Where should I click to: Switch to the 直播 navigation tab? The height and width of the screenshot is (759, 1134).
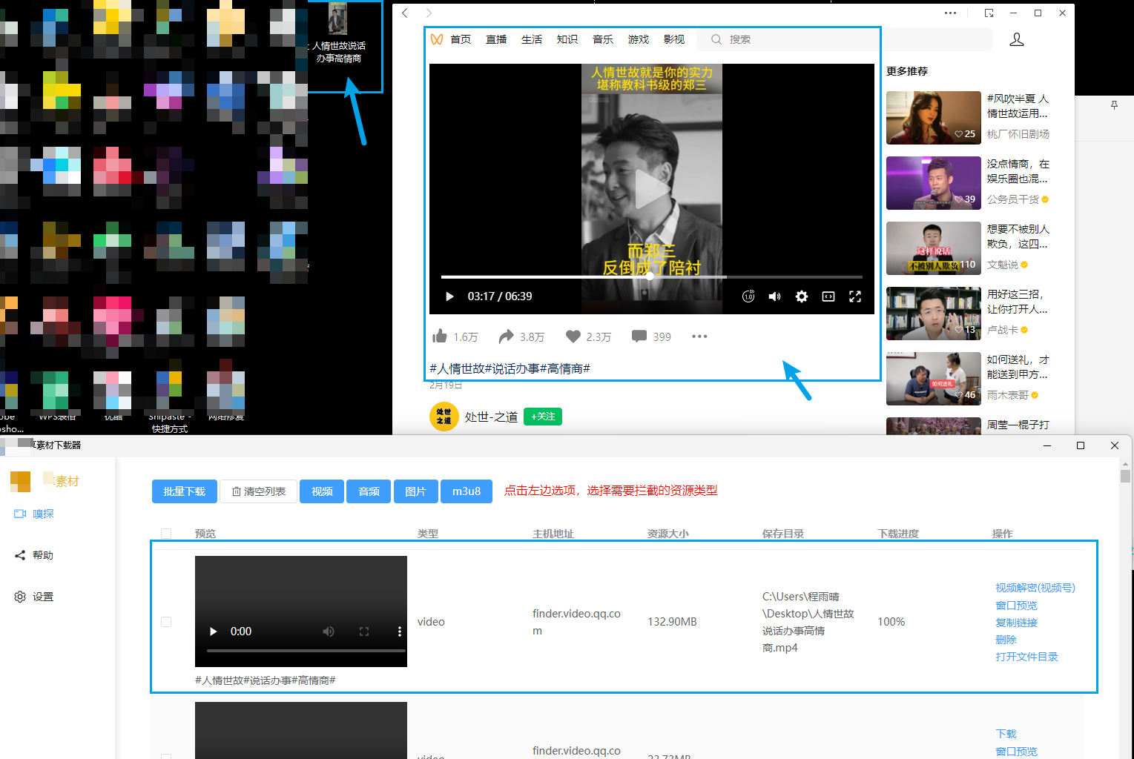[496, 39]
